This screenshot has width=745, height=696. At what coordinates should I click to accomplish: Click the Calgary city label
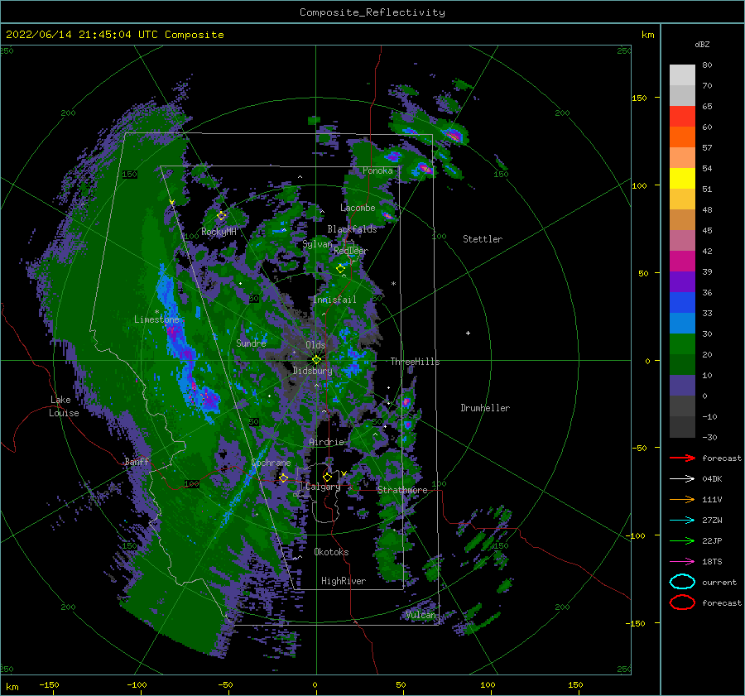pos(323,487)
